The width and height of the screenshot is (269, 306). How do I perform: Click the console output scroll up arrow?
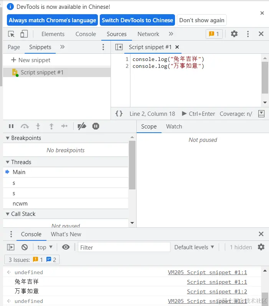tap(265, 270)
